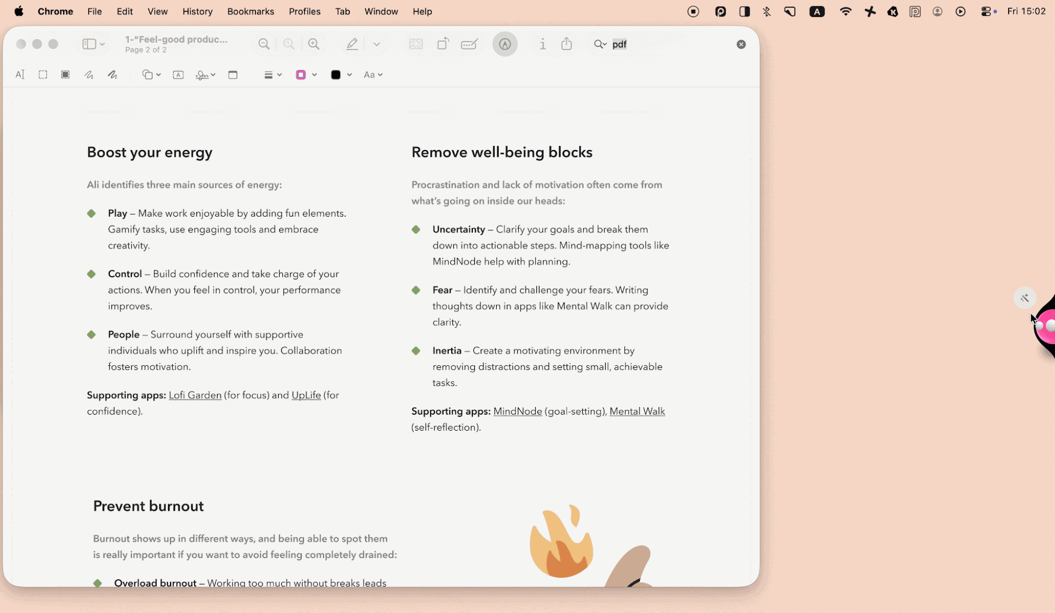The height and width of the screenshot is (613, 1055).
Task: Open the magenta border color picker
Action: 306,75
